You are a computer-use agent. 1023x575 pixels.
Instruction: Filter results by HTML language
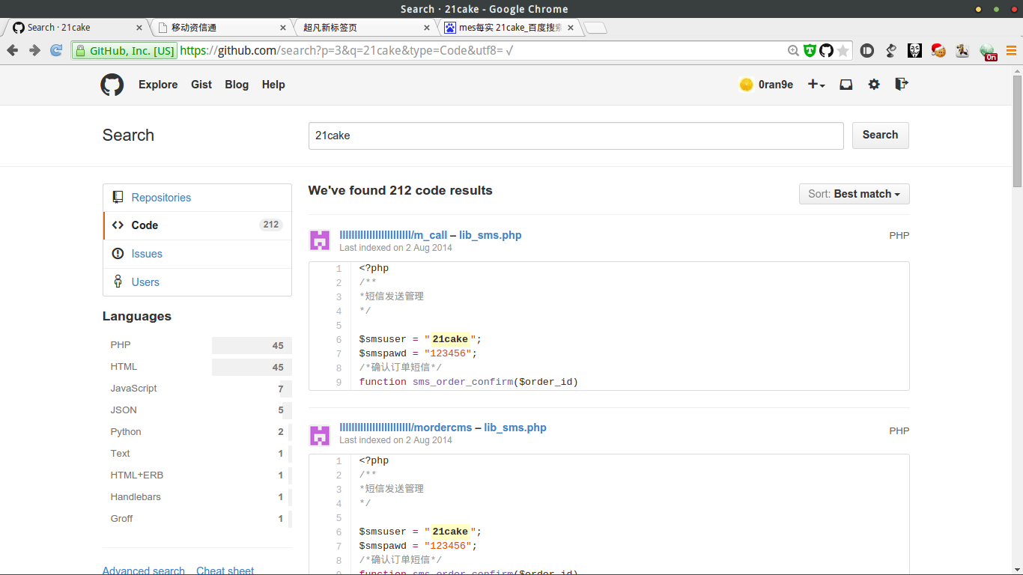click(x=197, y=367)
